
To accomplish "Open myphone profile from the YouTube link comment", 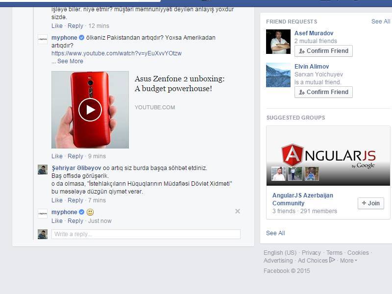I will coord(64,38).
